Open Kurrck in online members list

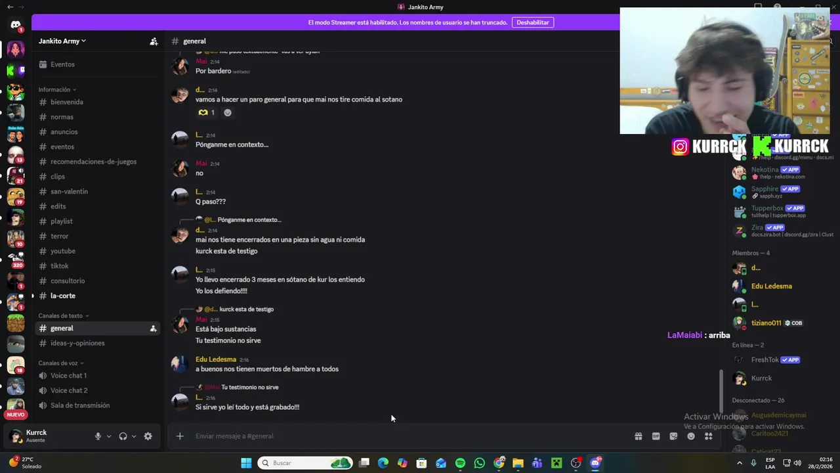[761, 378]
